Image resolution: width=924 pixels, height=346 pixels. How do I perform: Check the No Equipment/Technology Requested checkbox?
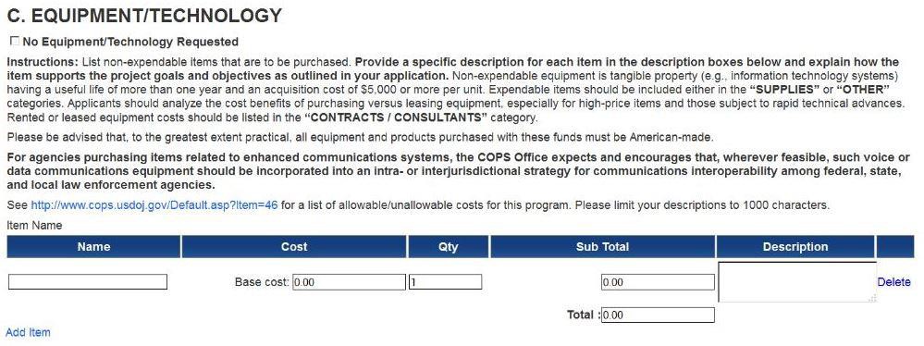click(x=14, y=42)
